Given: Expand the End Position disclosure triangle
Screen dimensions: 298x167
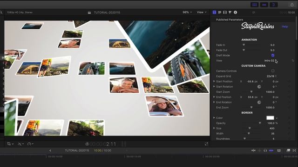Looking at the screenshot, I should 214,97.
